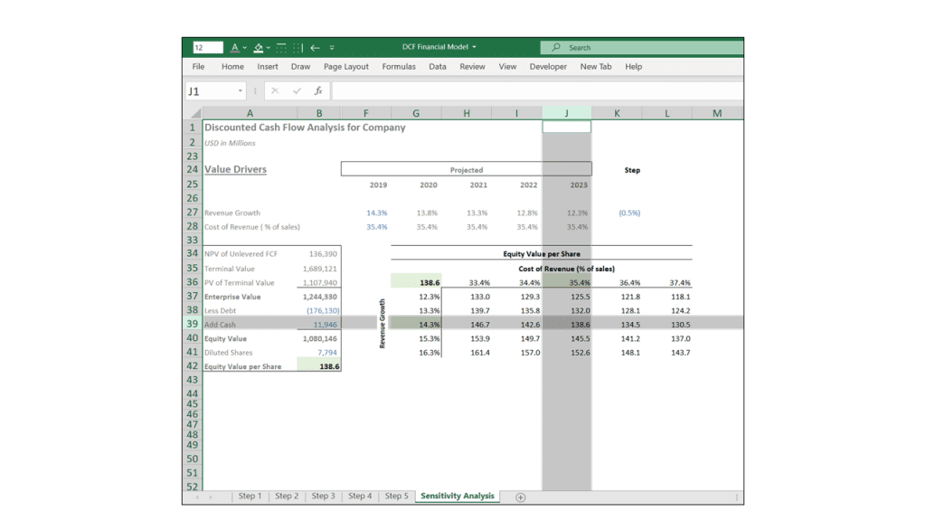Viewport: 926px width, 521px height.
Task: Click the Enter checkmark icon beside formula bar
Action: coord(298,90)
